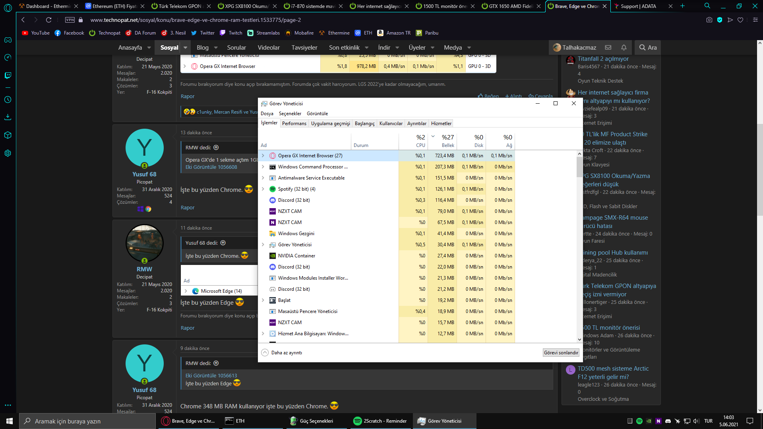
Task: Open sidebar downloads arrow icon
Action: click(8, 117)
